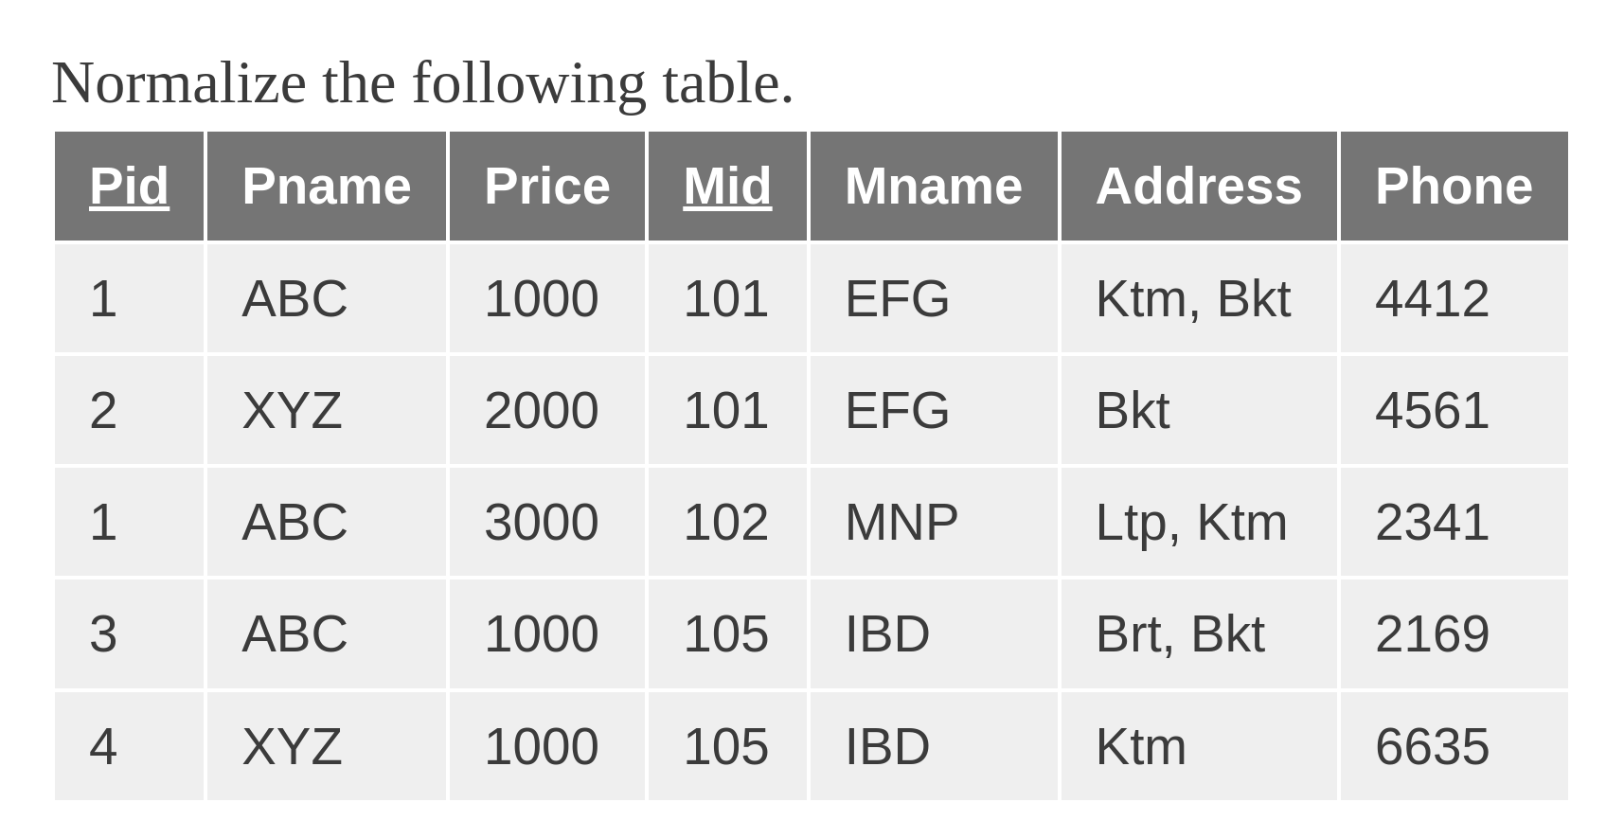Viewport: 1624px width, 838px height.
Task: Click the heading Normalize the following table
Action: 422,83
